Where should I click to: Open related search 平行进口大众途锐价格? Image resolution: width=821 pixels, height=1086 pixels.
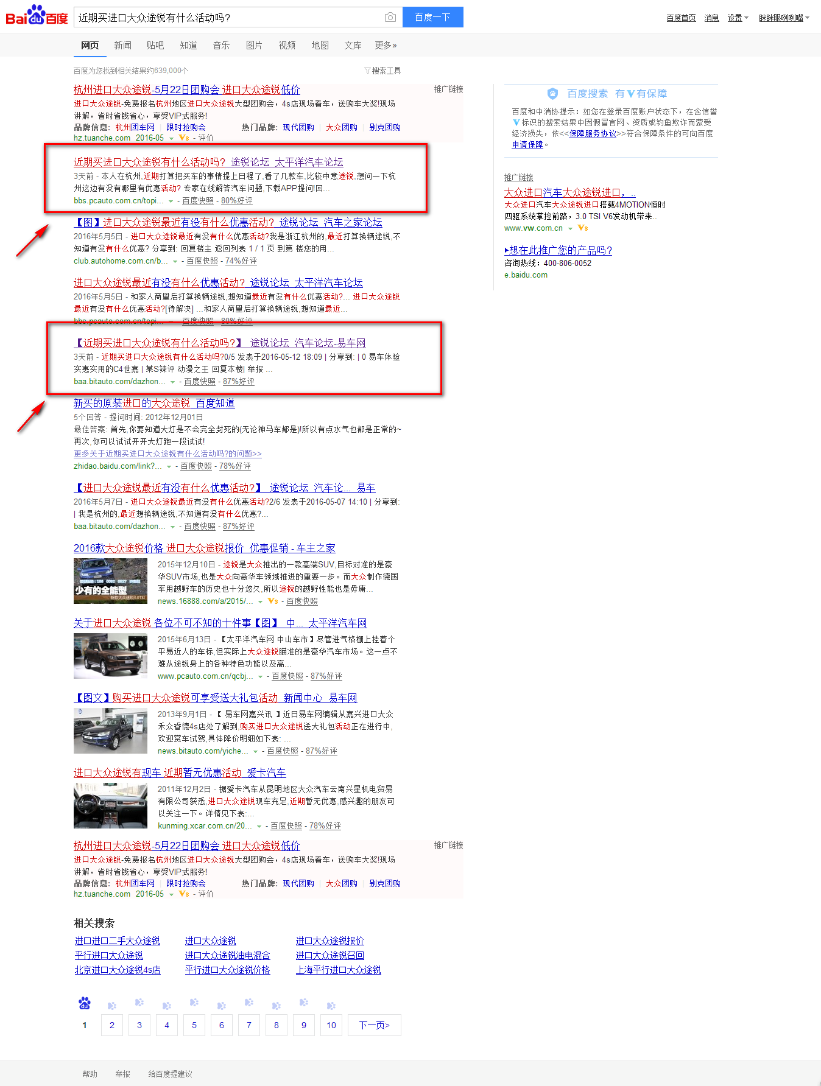(x=228, y=970)
